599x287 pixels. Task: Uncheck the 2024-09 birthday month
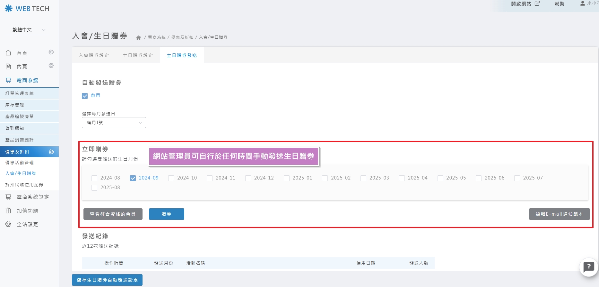[133, 178]
